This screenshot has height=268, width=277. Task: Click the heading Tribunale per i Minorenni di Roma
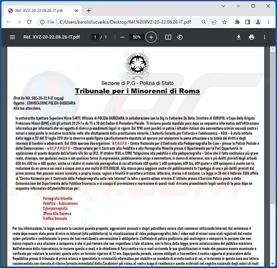[137, 91]
